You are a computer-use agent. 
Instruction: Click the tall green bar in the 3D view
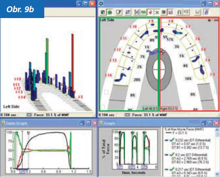[47, 61]
